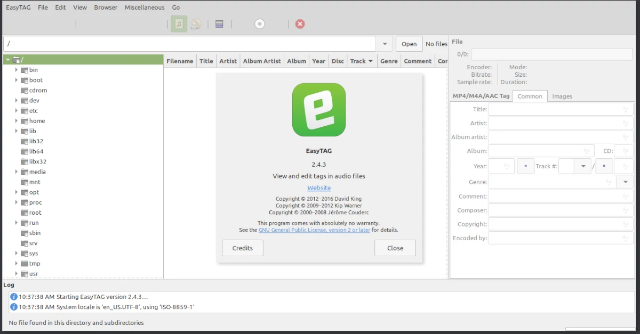Click the Aa apply icon in Title field
The image size is (640, 334).
click(x=626, y=109)
